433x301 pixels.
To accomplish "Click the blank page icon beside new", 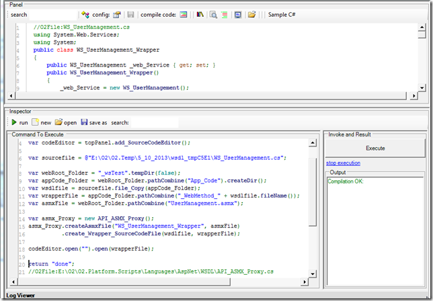I will [35, 122].
